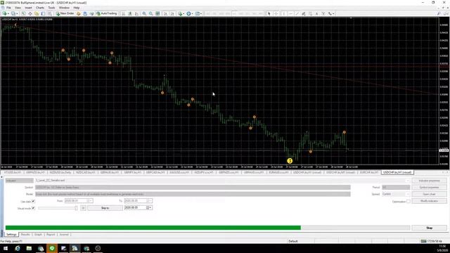Switch to the Graph tab in tester
The width and height of the screenshot is (450, 253).
pyautogui.click(x=38, y=235)
